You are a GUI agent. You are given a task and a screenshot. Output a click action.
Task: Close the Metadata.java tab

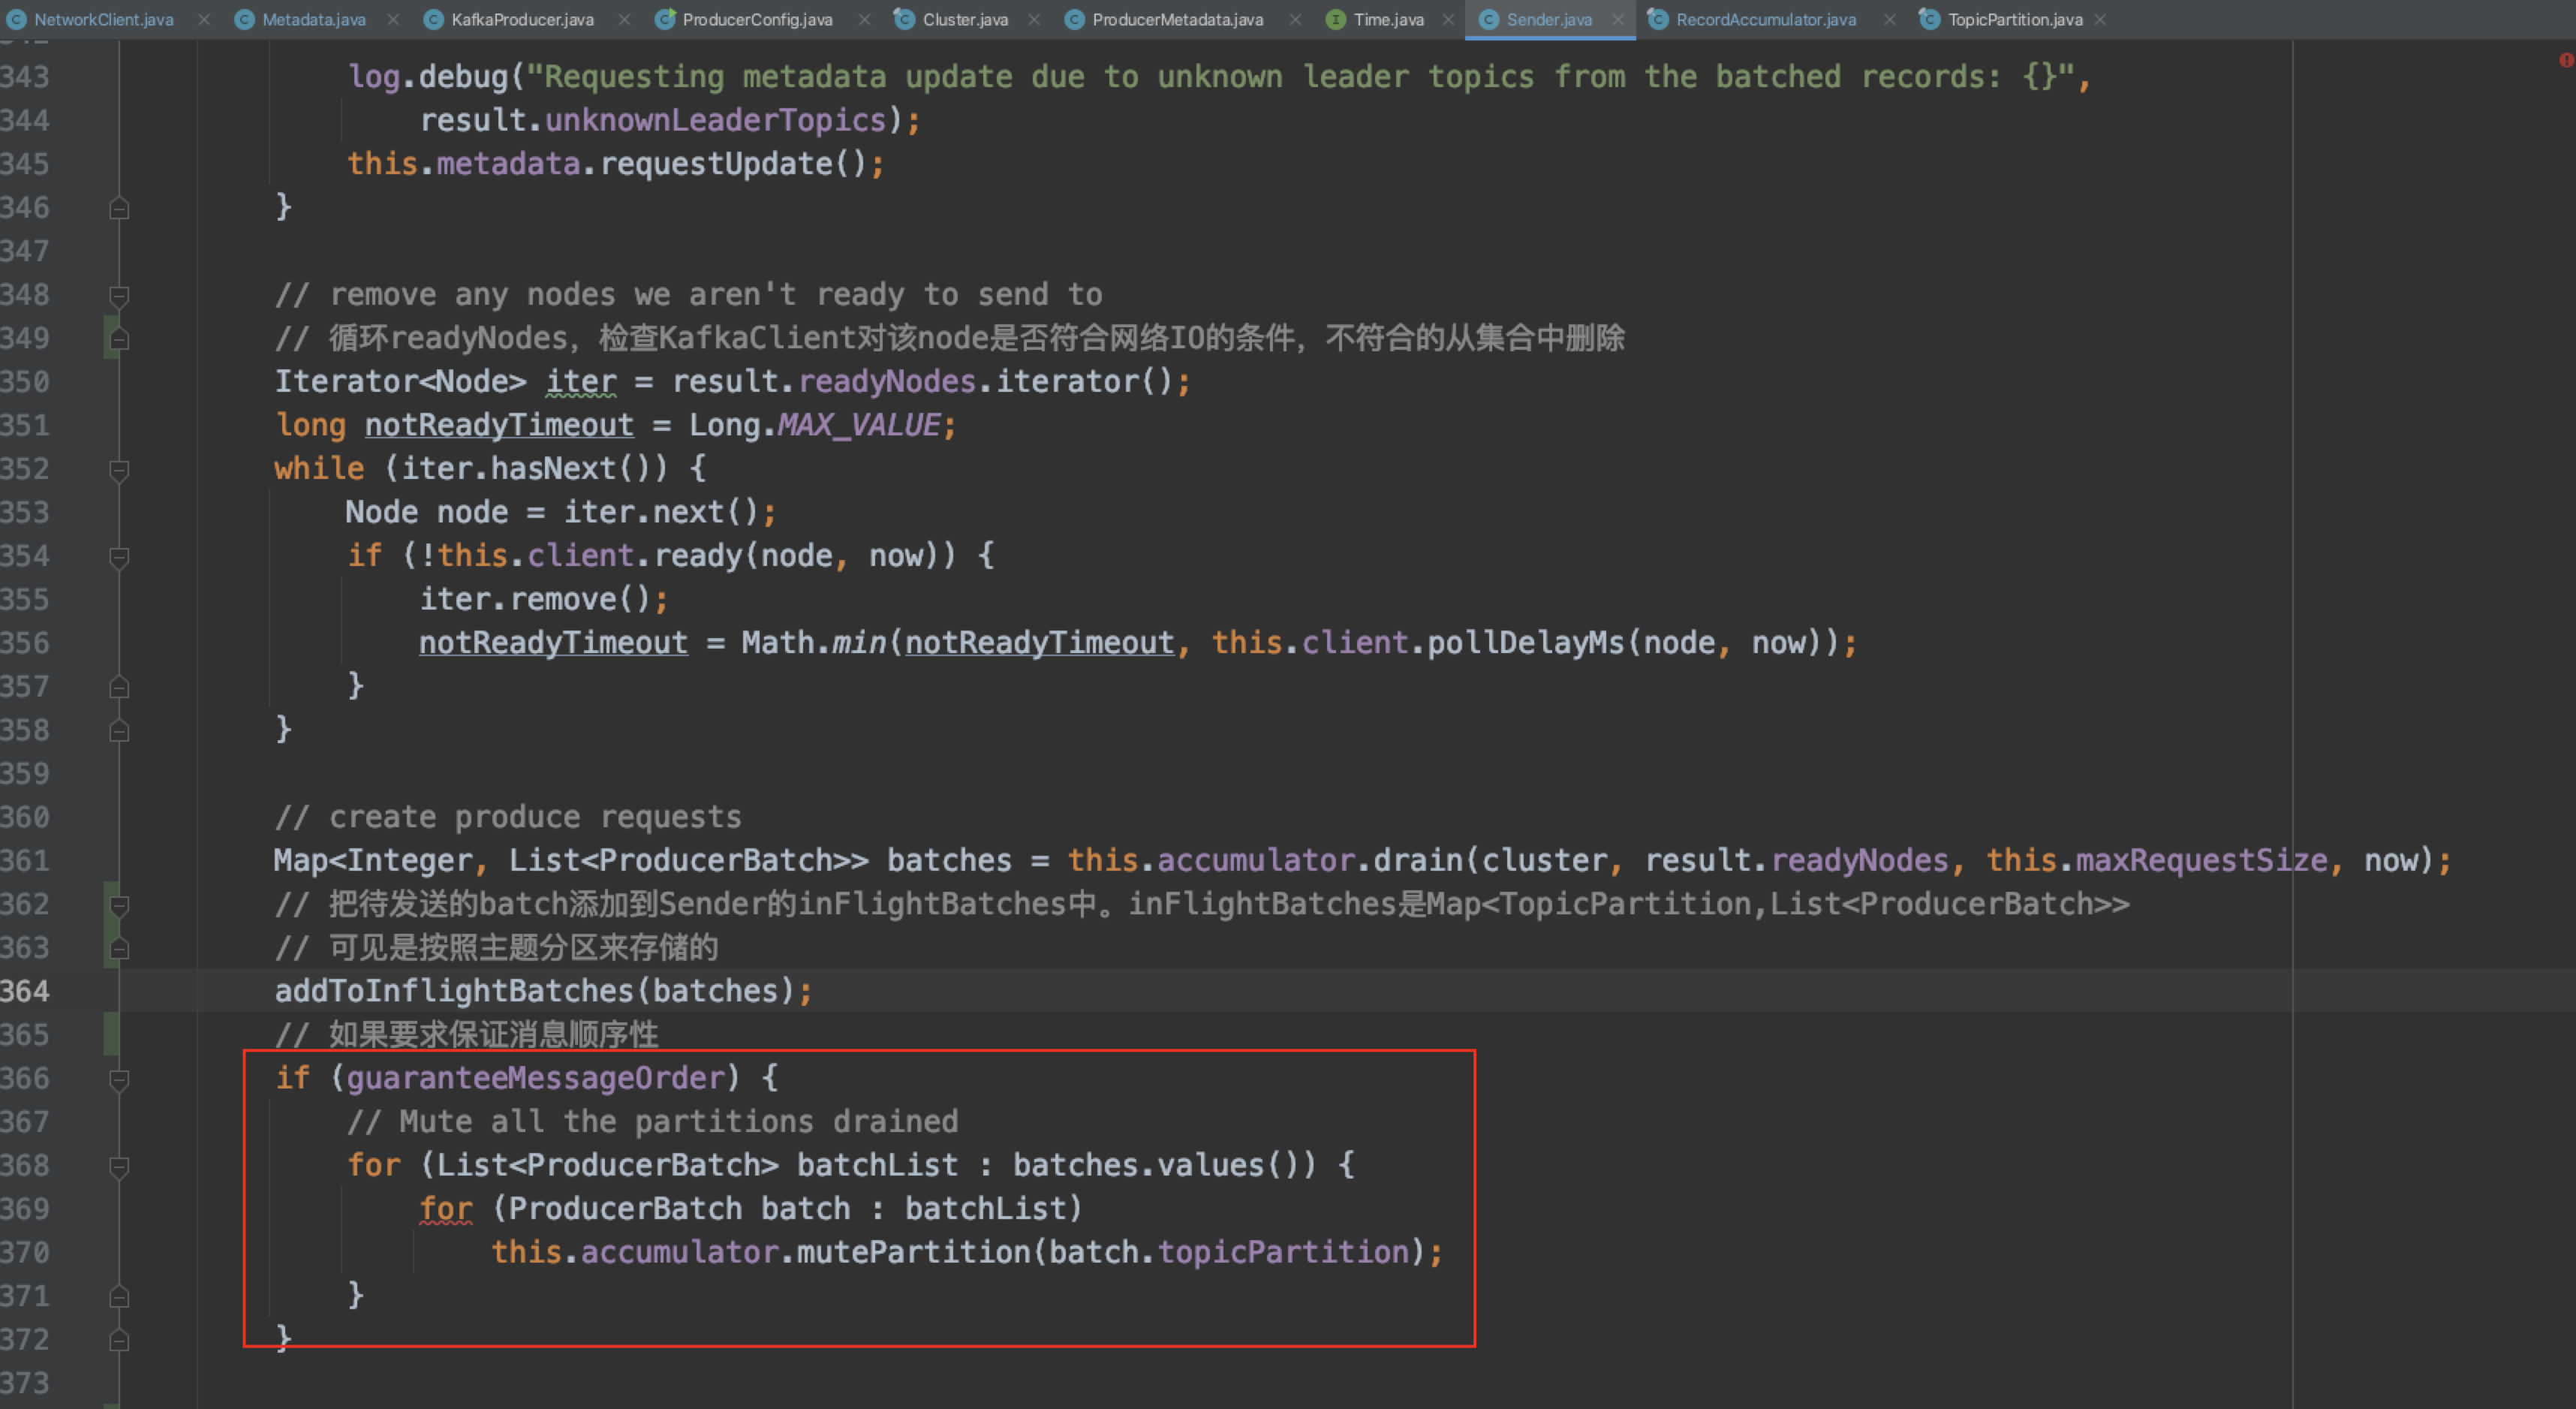(x=393, y=20)
